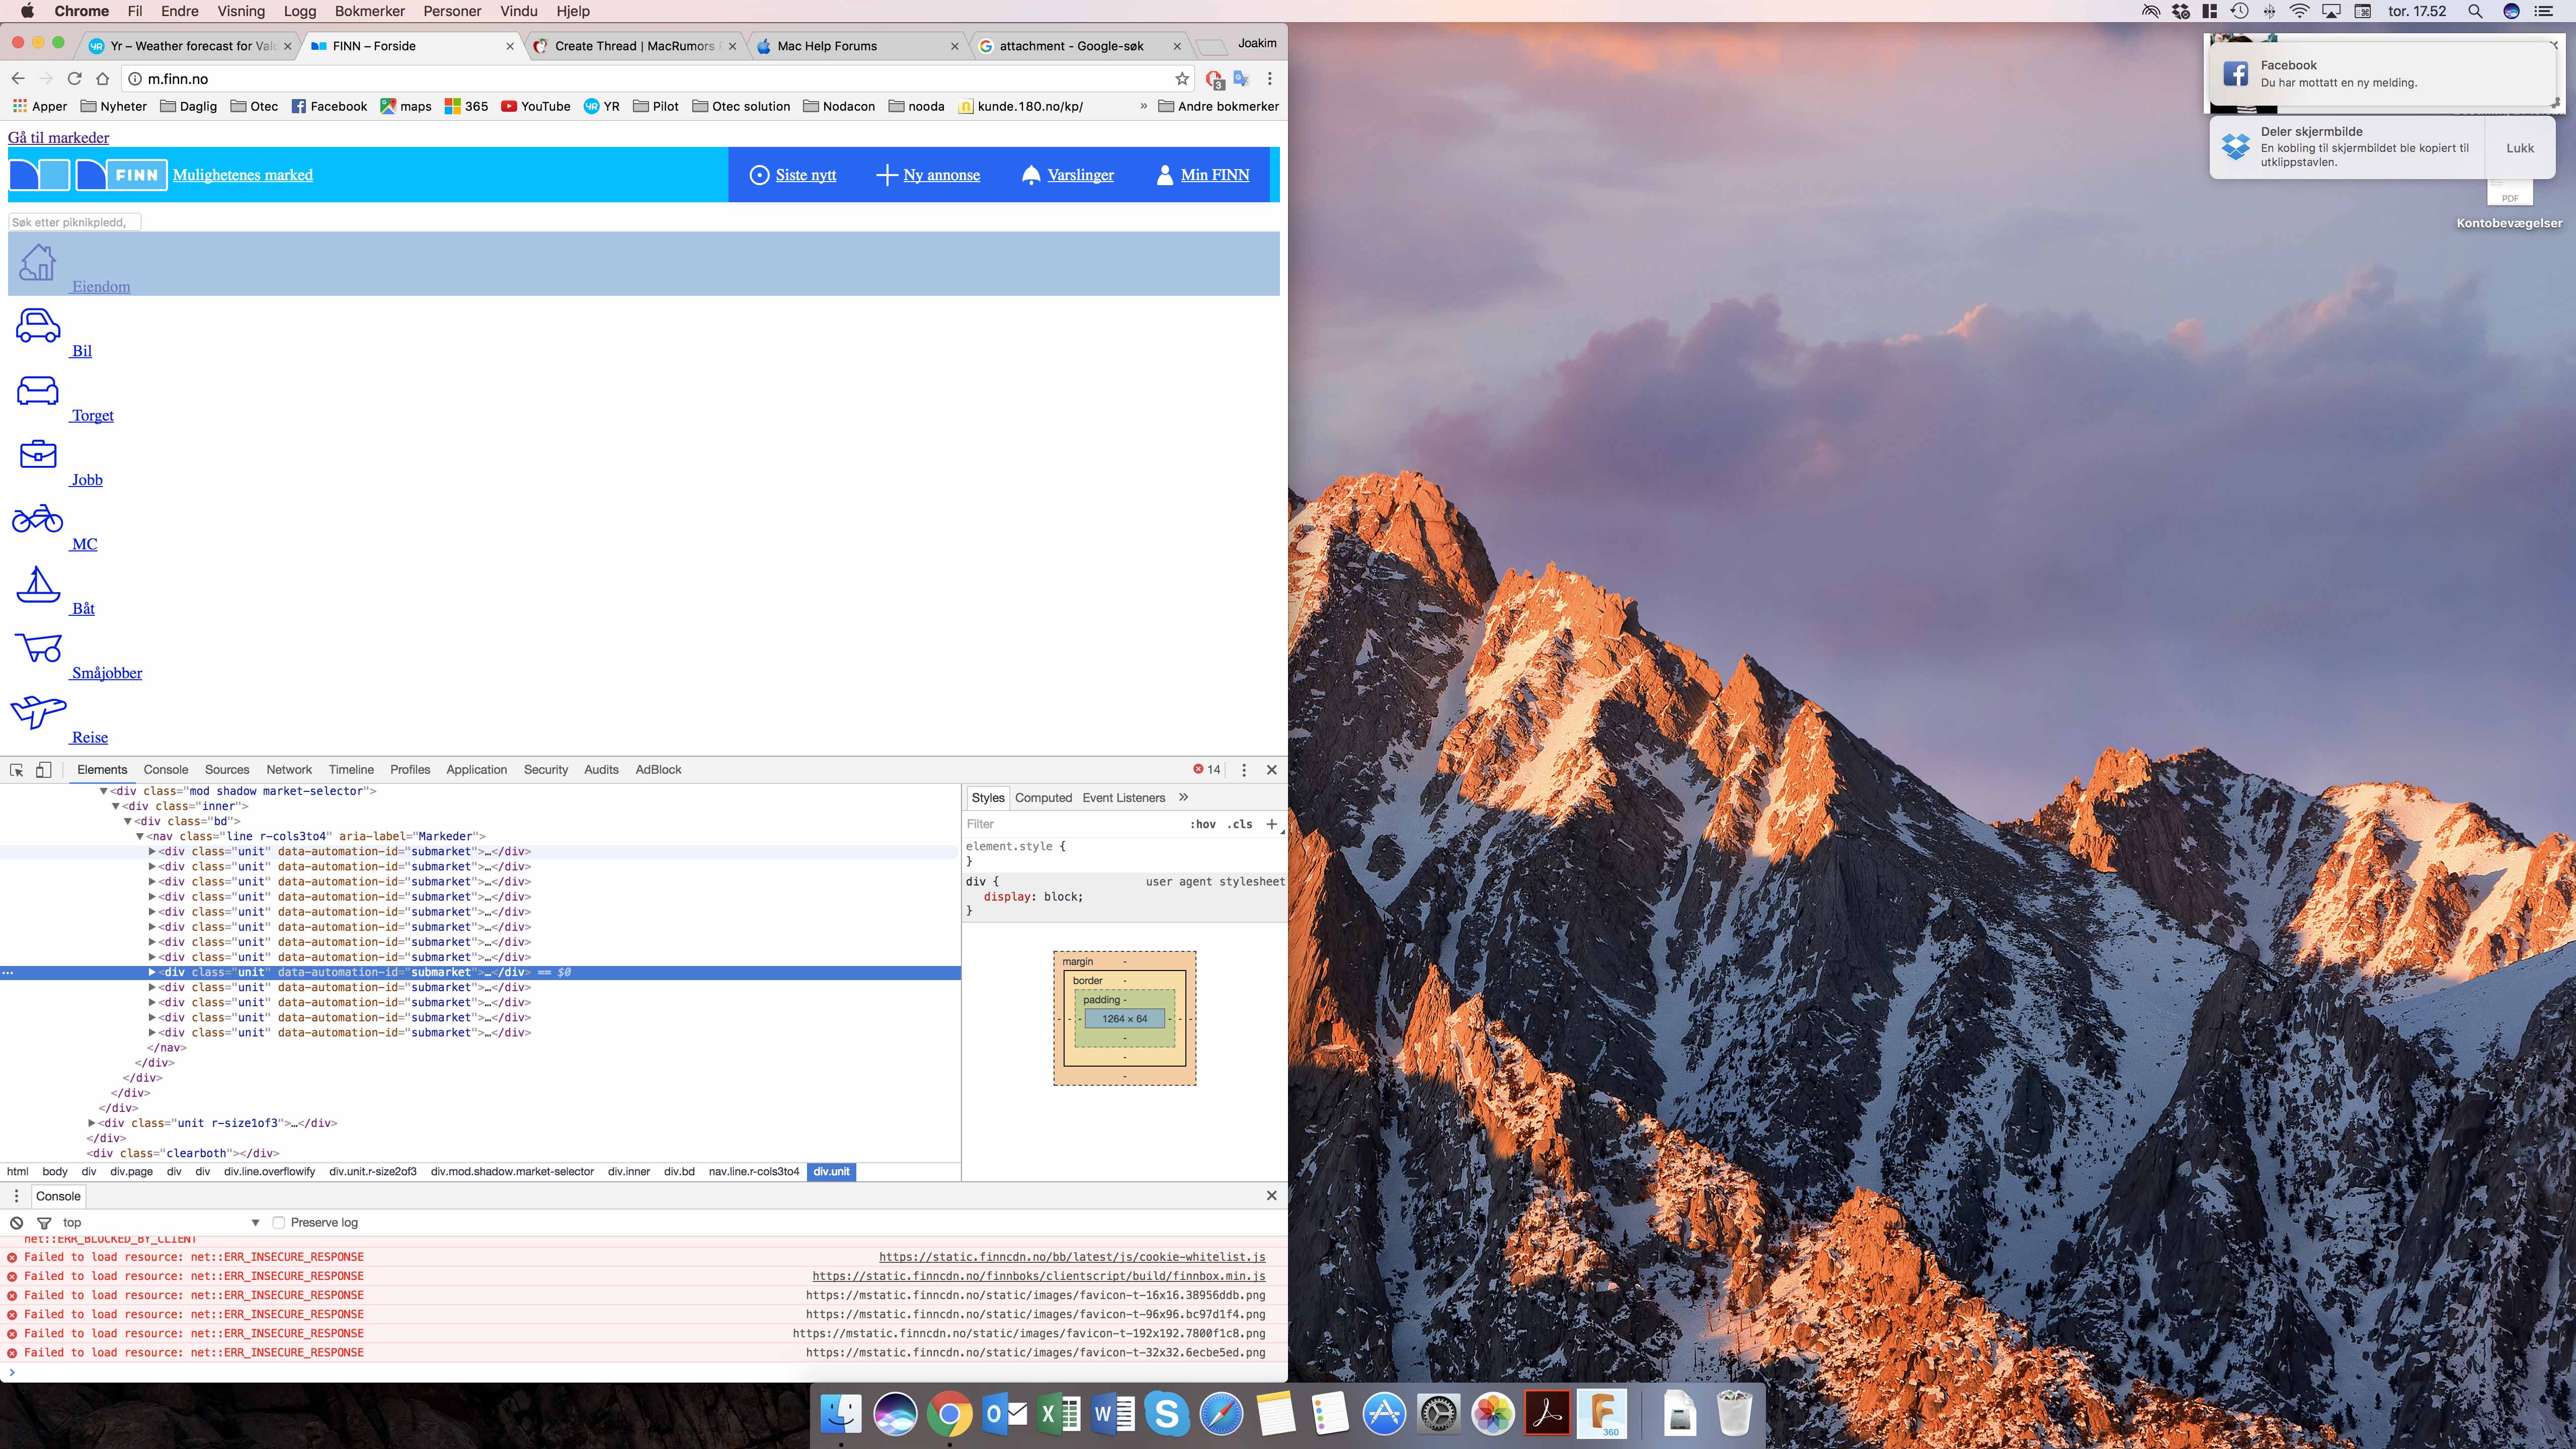This screenshot has width=2576, height=1449.
Task: Open the Ny annonse link
Action: [940, 175]
